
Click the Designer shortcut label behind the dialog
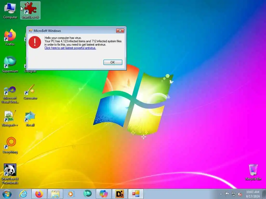click(30, 71)
